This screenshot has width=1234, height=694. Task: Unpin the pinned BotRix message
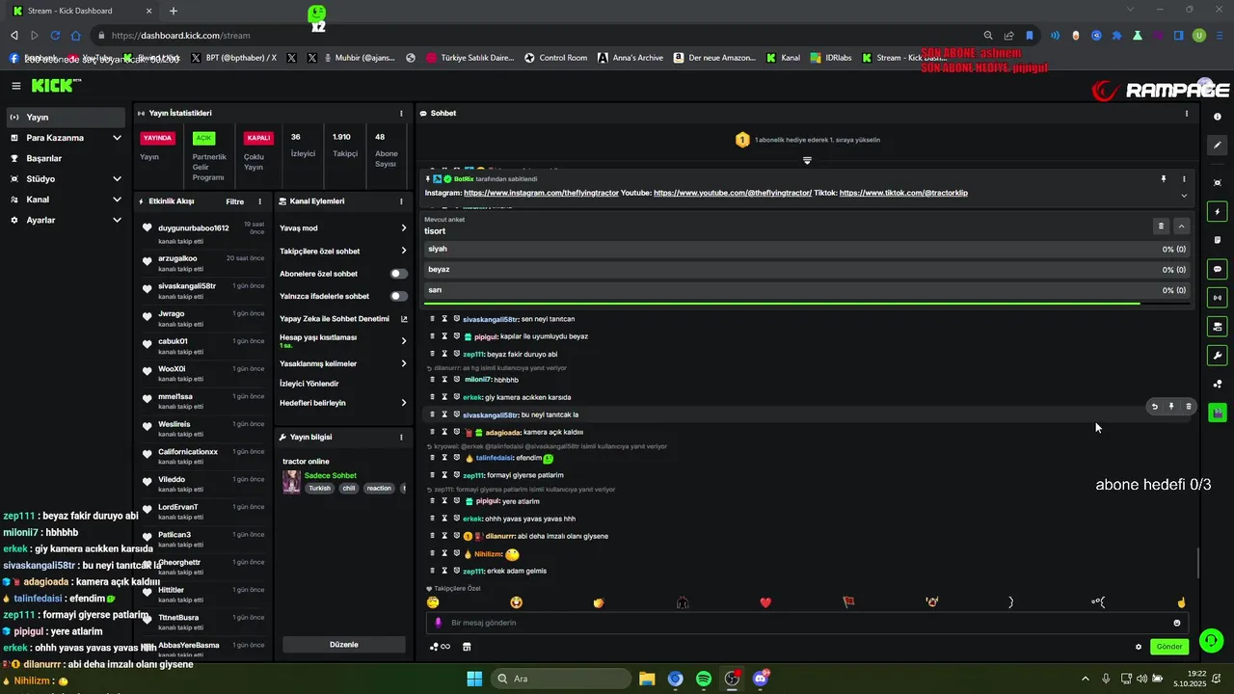pyautogui.click(x=1164, y=179)
